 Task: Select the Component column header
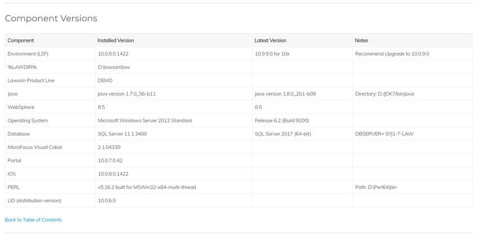[21, 40]
